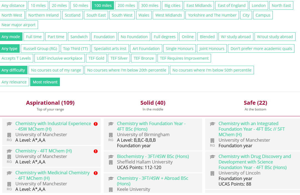Click building icon next to University of Birmingham
Viewport: 300px width, 195px height.
pyautogui.click(x=111, y=135)
